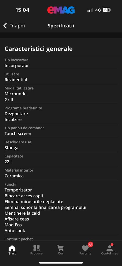
Task: Open the Contul meu profile icon
Action: [x=110, y=248]
